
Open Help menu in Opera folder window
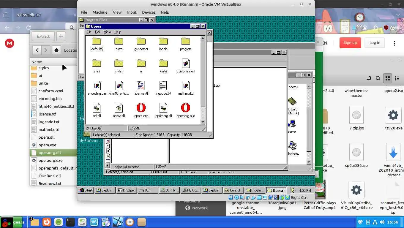coord(118,32)
